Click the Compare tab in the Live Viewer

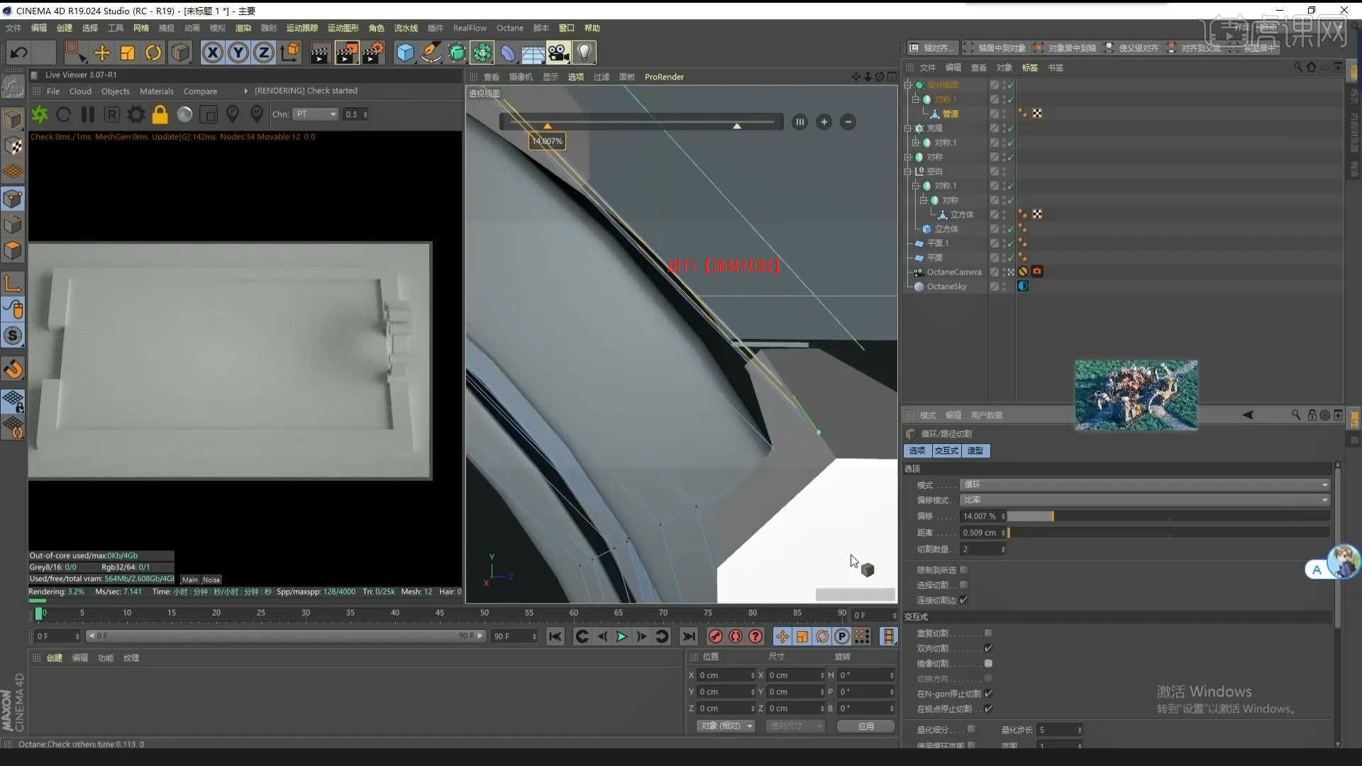[201, 91]
